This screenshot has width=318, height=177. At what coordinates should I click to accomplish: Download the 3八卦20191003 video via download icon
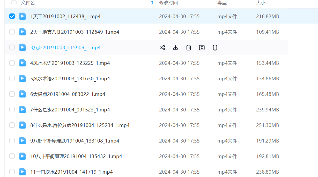(175, 47)
